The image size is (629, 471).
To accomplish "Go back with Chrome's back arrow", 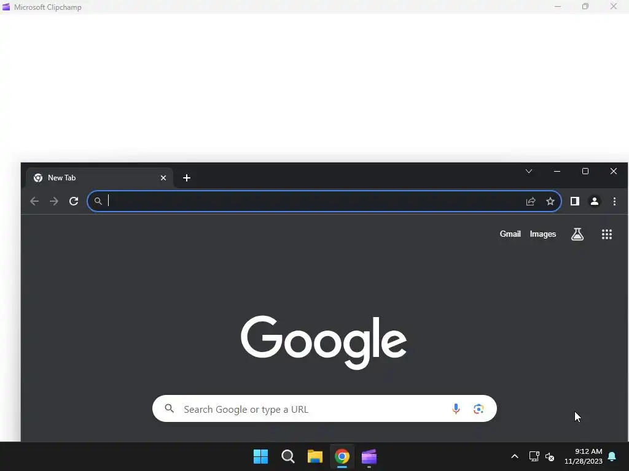I will click(x=34, y=201).
